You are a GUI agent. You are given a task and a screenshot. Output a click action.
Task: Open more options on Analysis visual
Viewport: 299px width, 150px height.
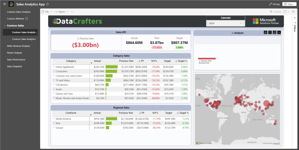(279, 32)
